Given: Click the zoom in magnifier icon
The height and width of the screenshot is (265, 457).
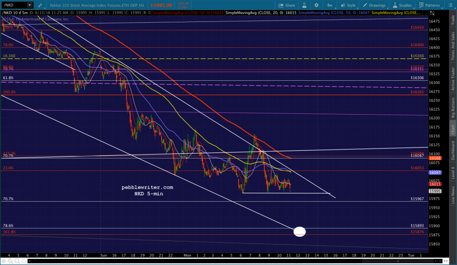Looking at the screenshot, I should click(x=10, y=261).
